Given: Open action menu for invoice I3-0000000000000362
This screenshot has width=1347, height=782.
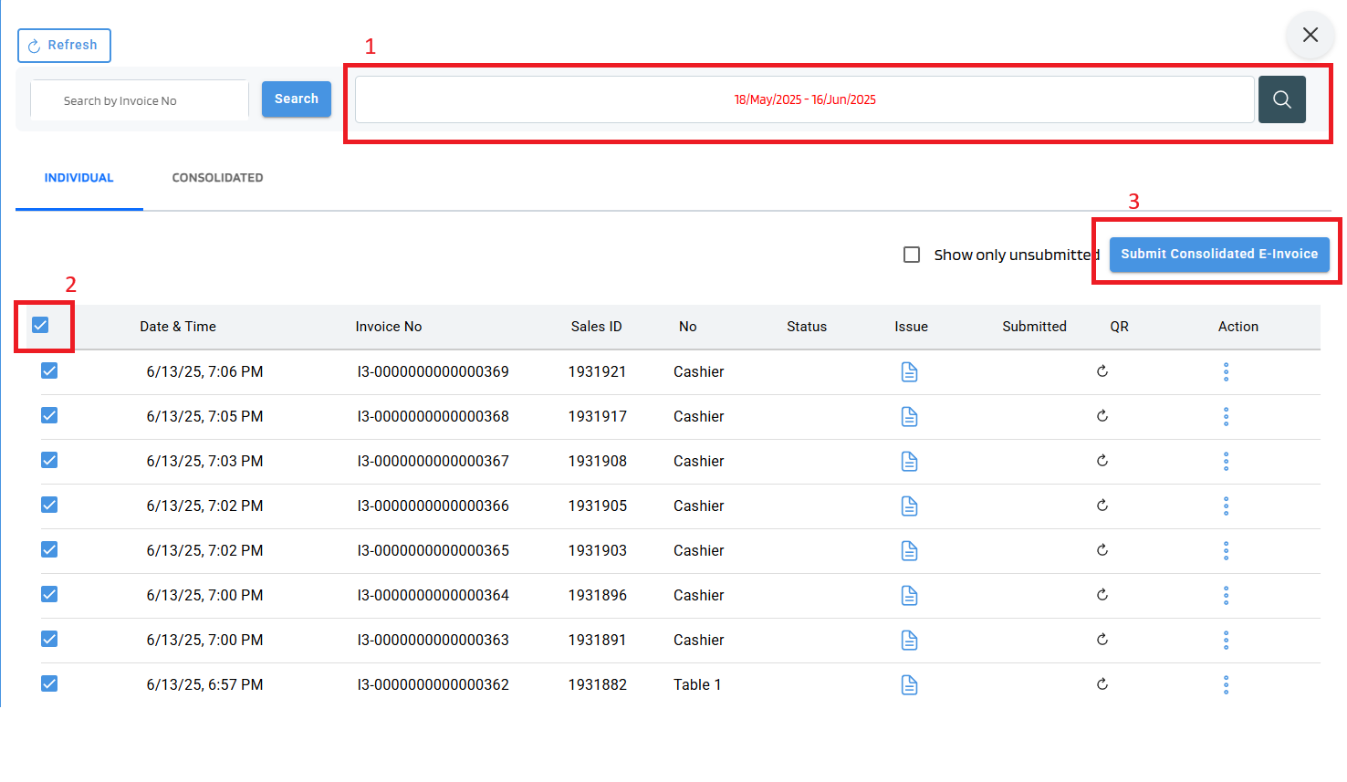Looking at the screenshot, I should tap(1226, 684).
